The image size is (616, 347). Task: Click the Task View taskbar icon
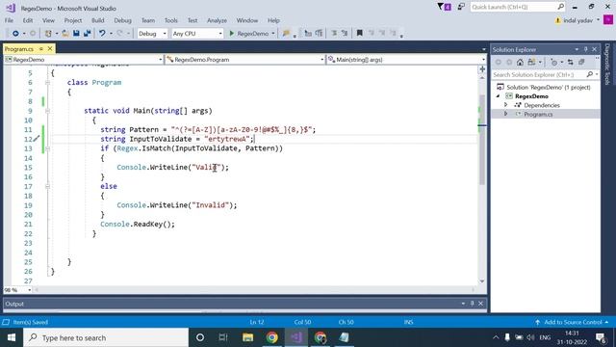[223, 337]
